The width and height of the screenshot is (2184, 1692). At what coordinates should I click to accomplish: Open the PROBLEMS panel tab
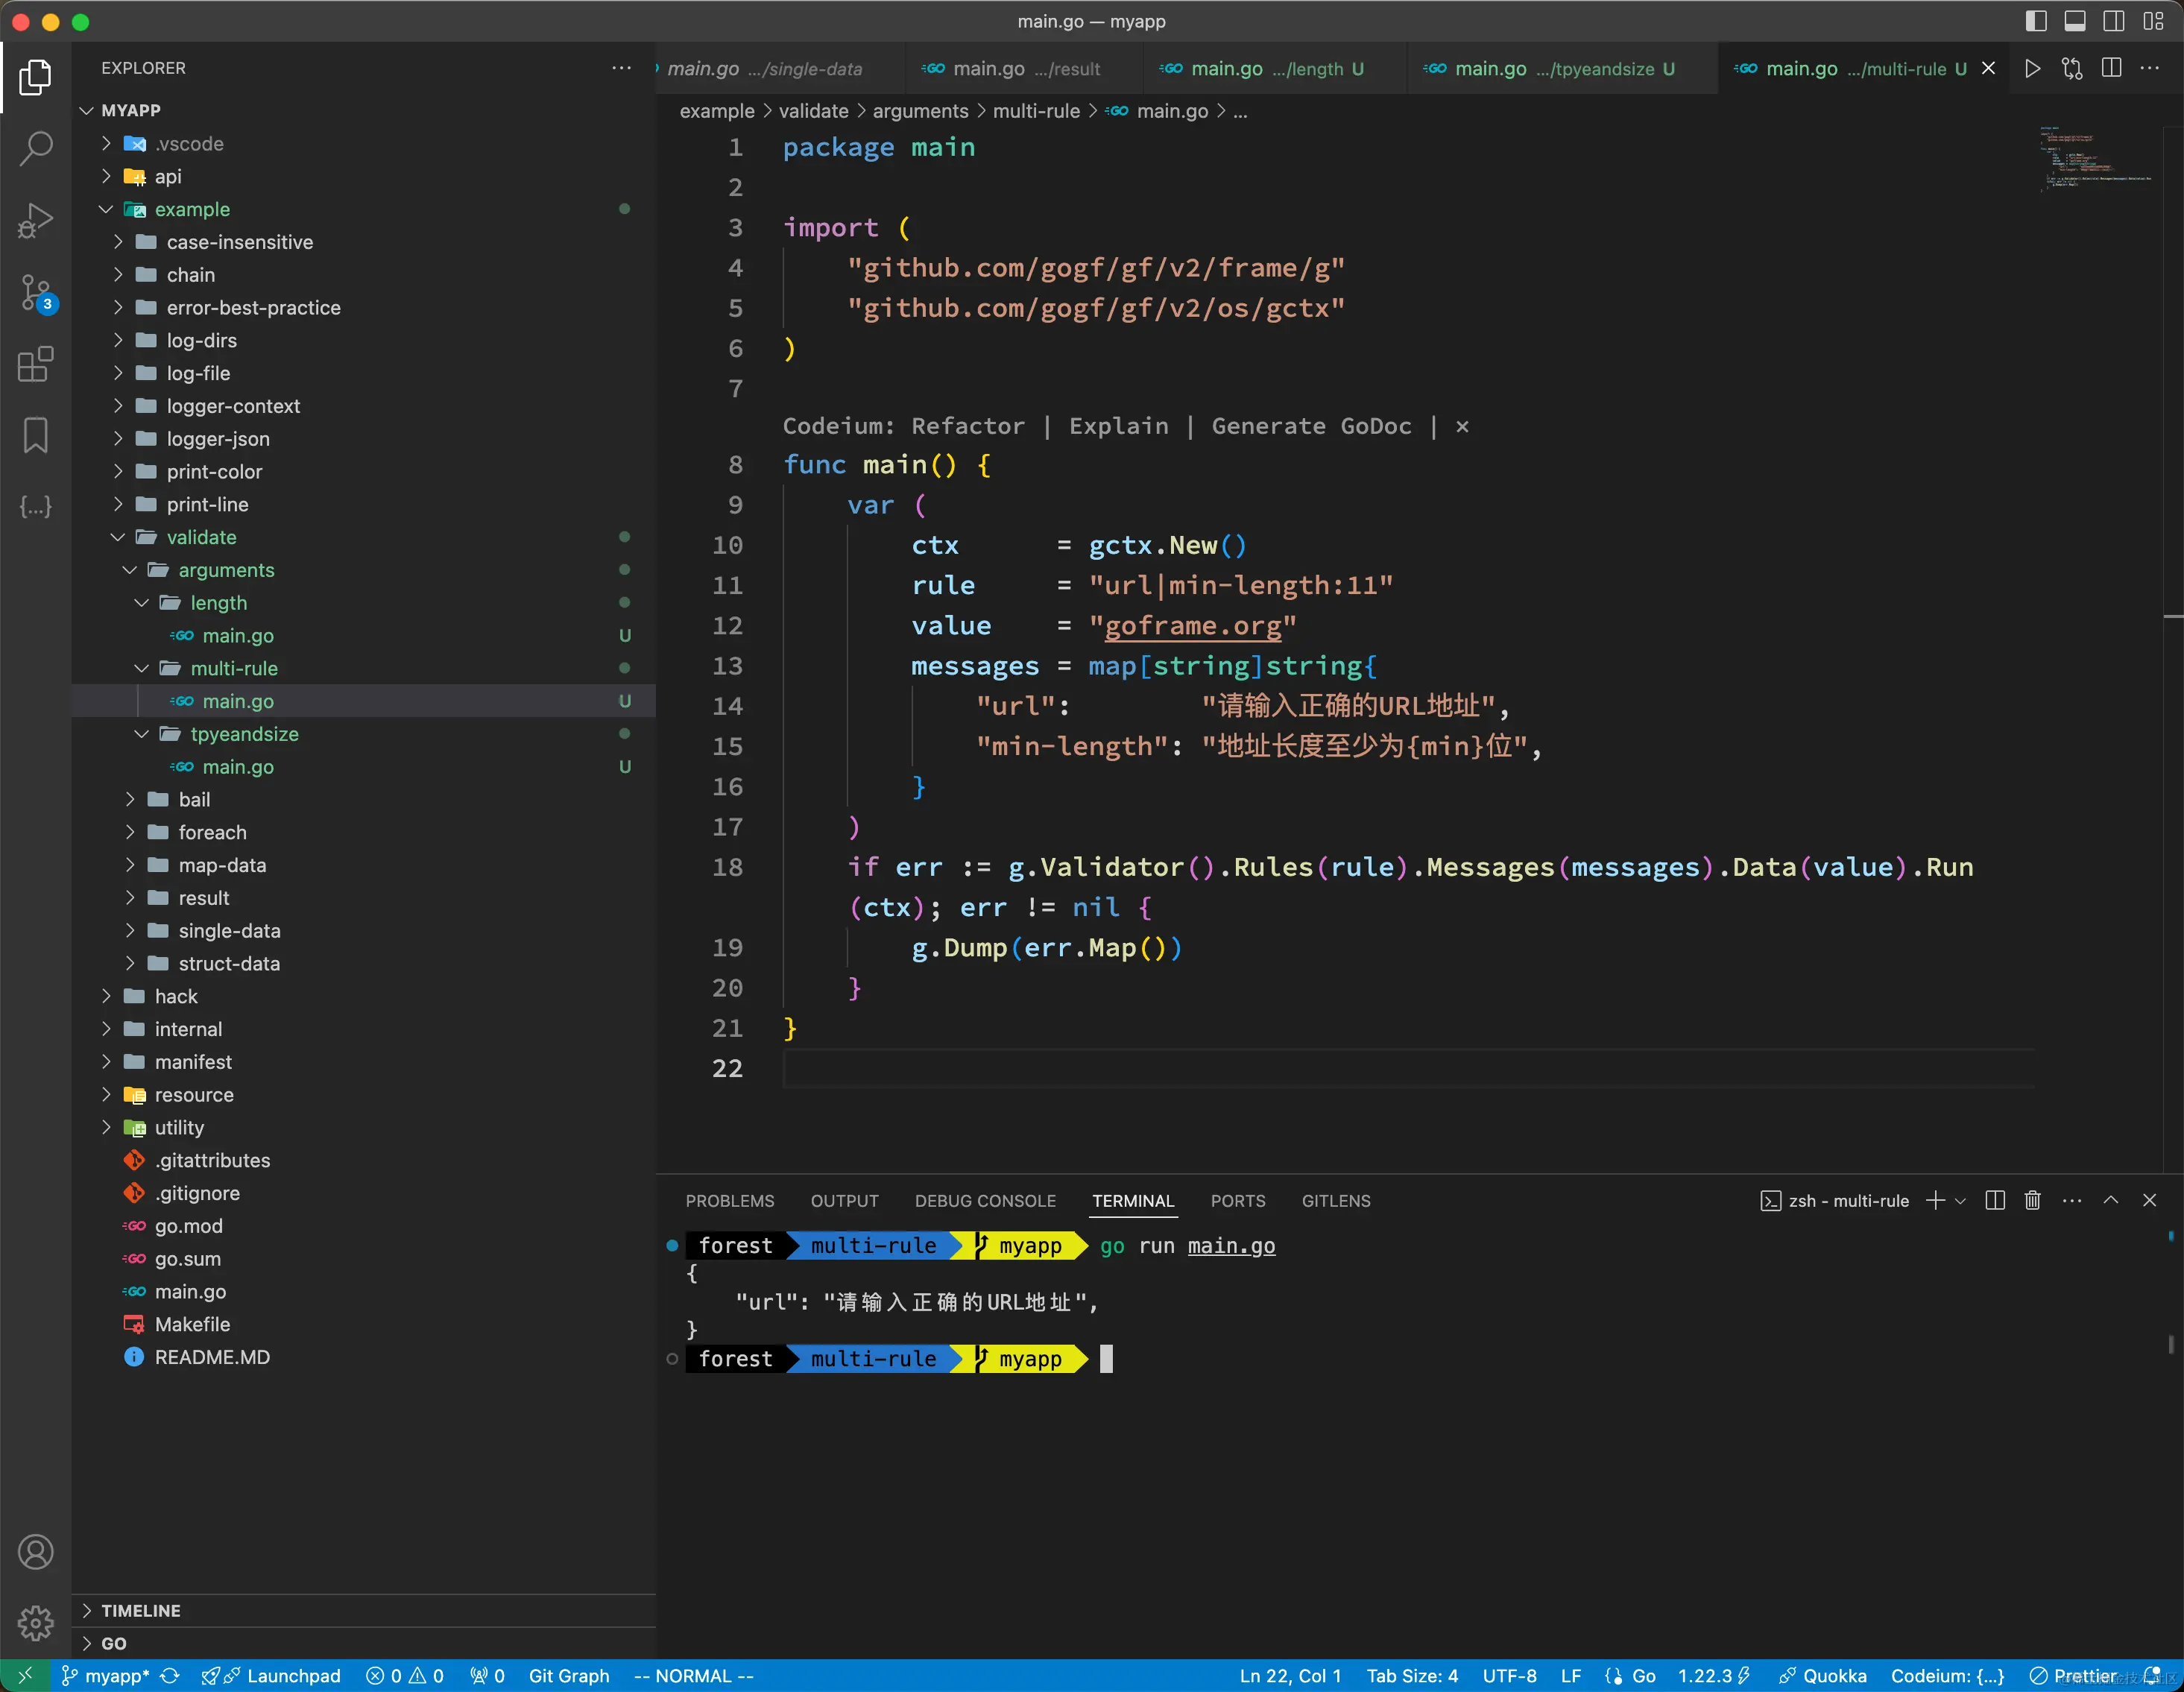click(x=729, y=1201)
